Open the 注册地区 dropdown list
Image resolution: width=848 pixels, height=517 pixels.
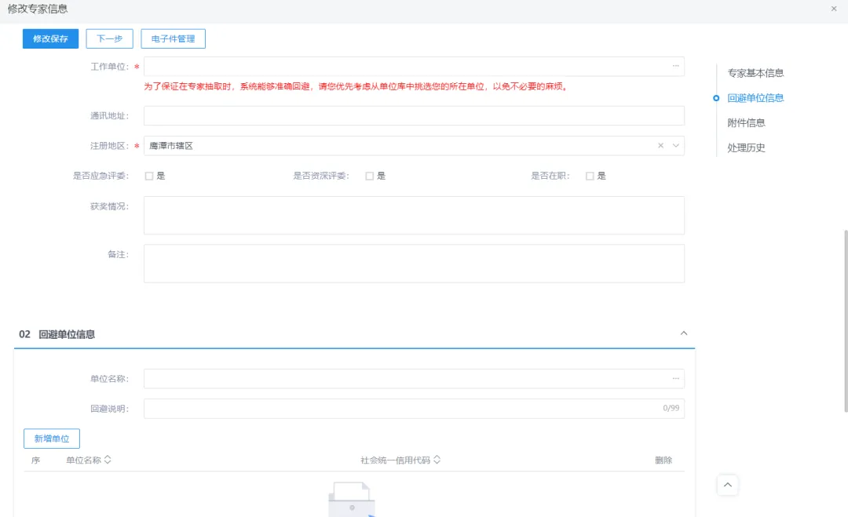(675, 146)
